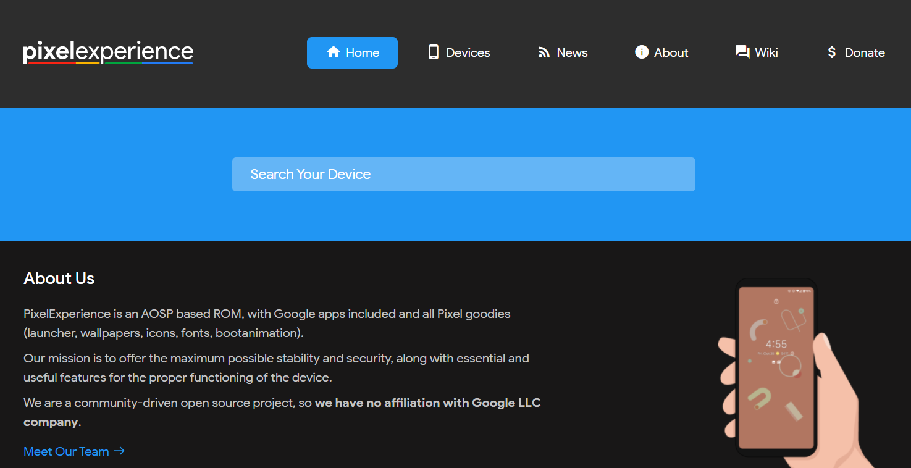The height and width of the screenshot is (468, 911).
Task: Open the Devices menu label
Action: [468, 52]
